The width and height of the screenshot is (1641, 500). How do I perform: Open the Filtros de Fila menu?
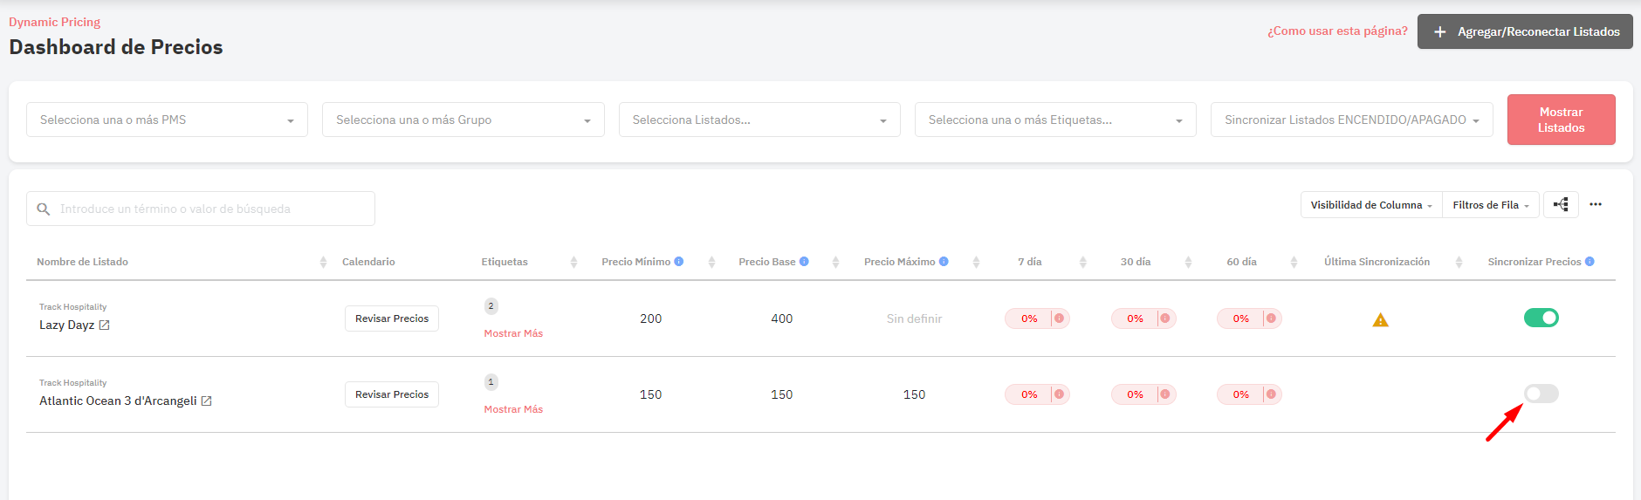[1491, 205]
